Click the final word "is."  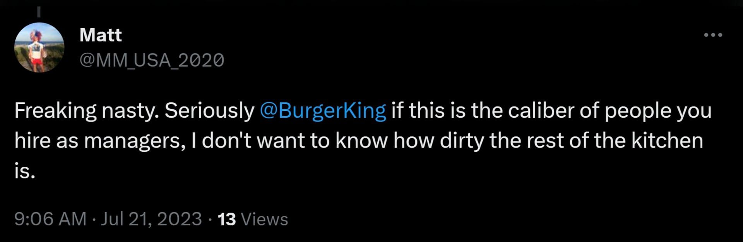(x=25, y=170)
